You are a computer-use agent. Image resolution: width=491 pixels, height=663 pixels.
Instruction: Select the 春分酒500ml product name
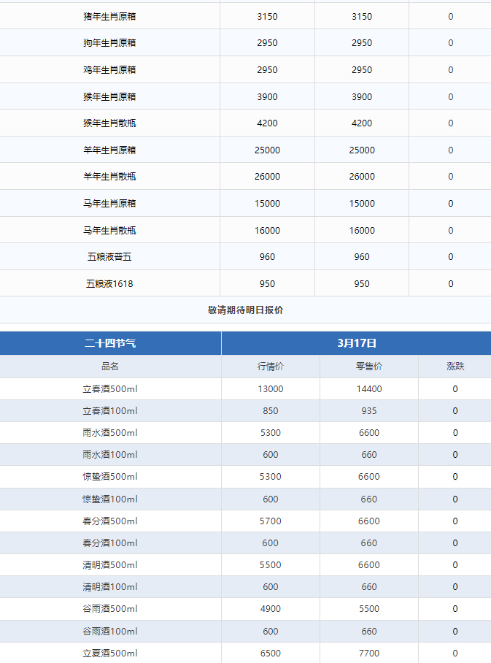[x=110, y=521]
